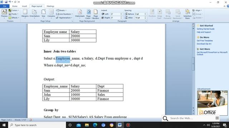This screenshot has height=128, width=229.
Task: Click the Windows taskbar search box
Action: point(37,125)
